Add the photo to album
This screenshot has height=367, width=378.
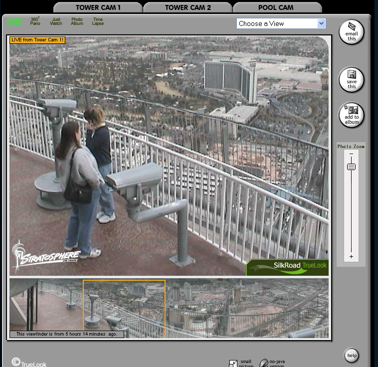[x=352, y=115]
